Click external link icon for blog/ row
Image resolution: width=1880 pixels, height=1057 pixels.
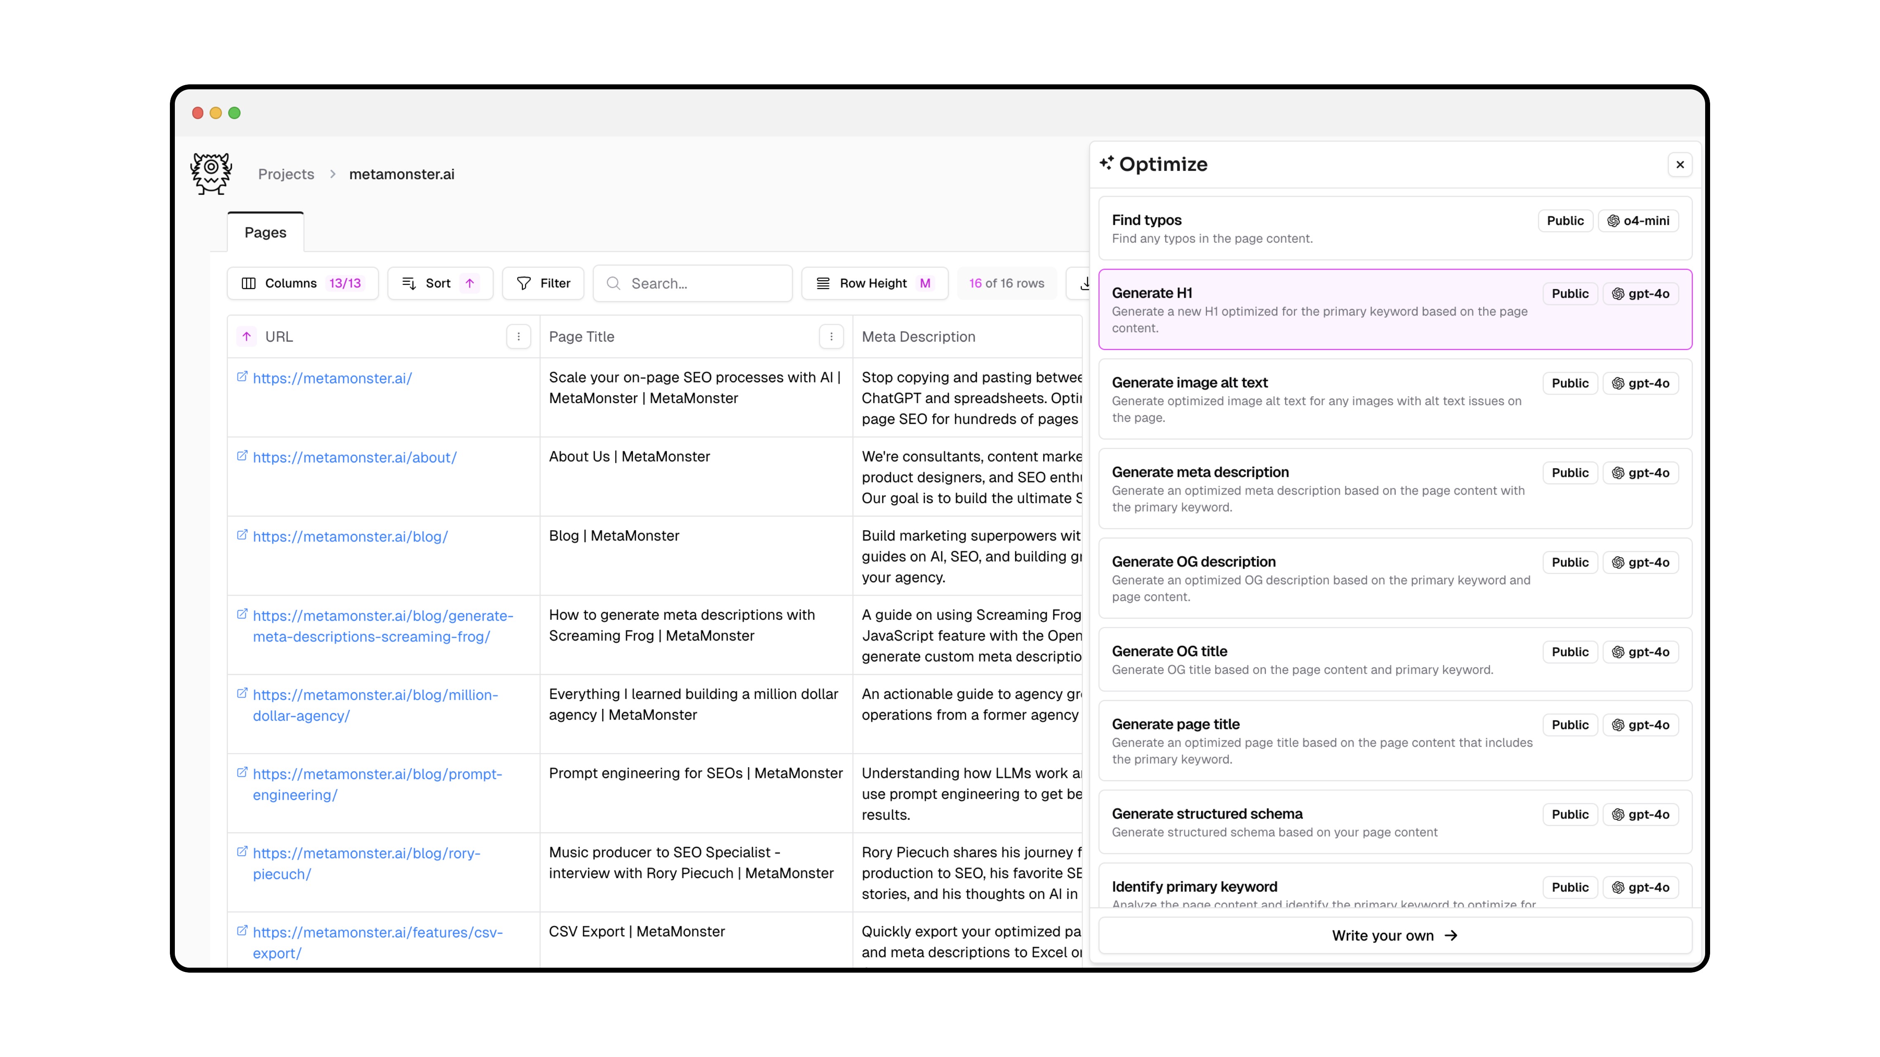click(x=242, y=535)
